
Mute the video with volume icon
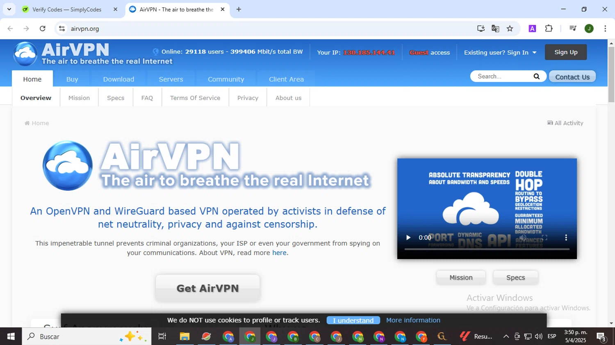tap(523, 237)
